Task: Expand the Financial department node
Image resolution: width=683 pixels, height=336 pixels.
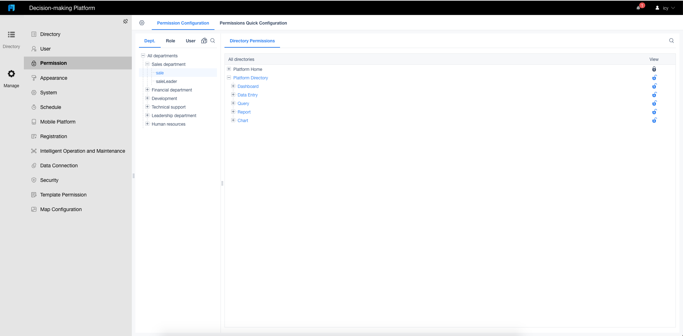Action: pos(147,90)
